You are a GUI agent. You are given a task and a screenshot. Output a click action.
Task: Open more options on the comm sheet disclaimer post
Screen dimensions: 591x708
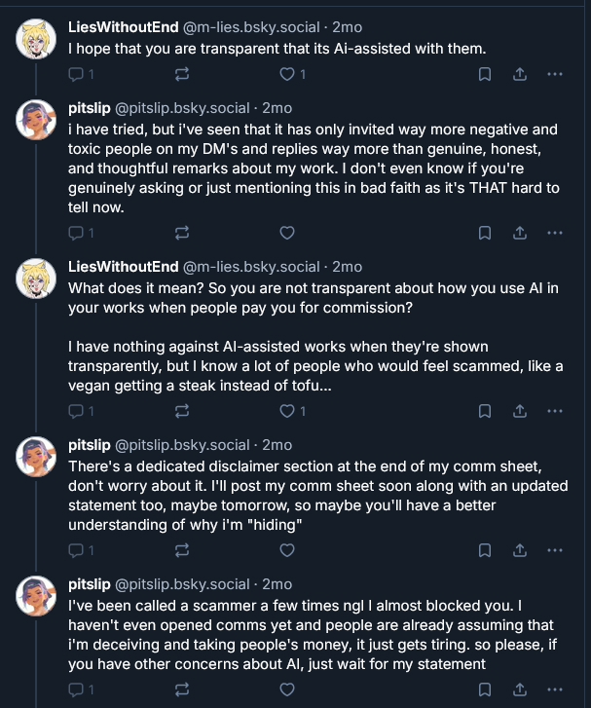click(554, 550)
